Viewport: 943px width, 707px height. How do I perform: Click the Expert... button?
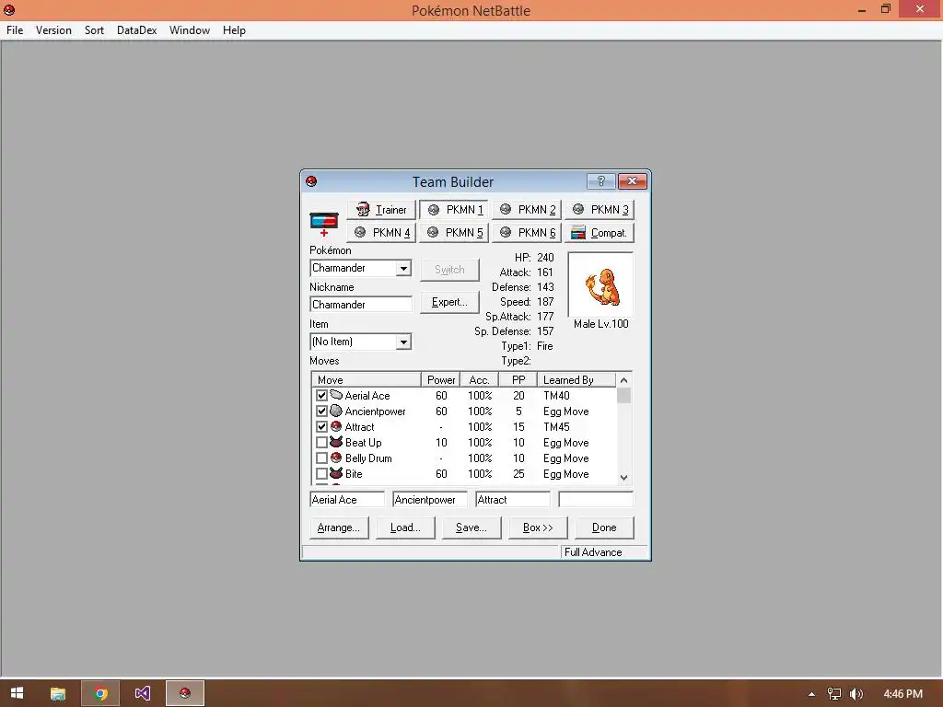[x=449, y=302]
